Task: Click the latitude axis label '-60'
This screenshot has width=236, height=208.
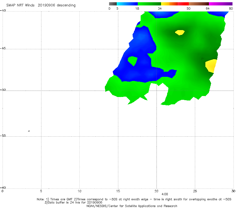Action: 3,188
